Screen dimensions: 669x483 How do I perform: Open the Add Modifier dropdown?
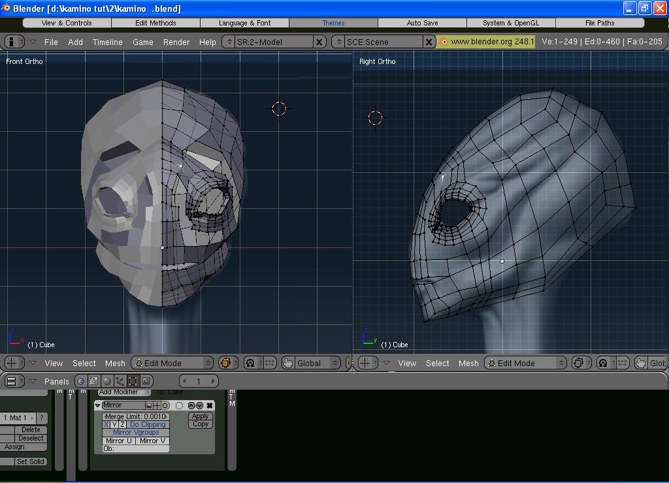pyautogui.click(x=123, y=392)
